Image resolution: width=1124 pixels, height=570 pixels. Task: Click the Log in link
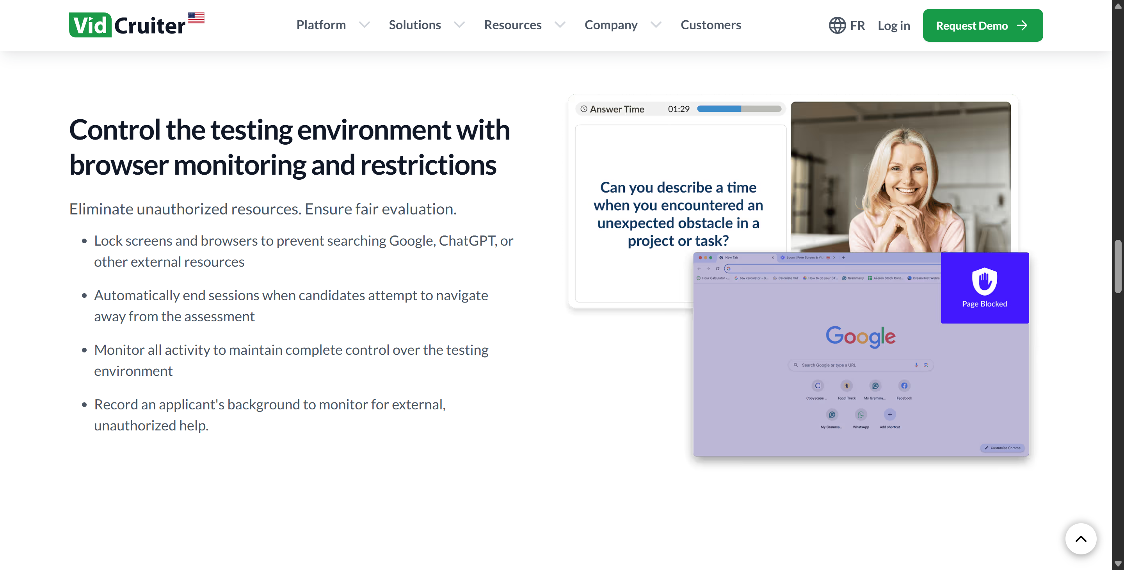coord(894,26)
